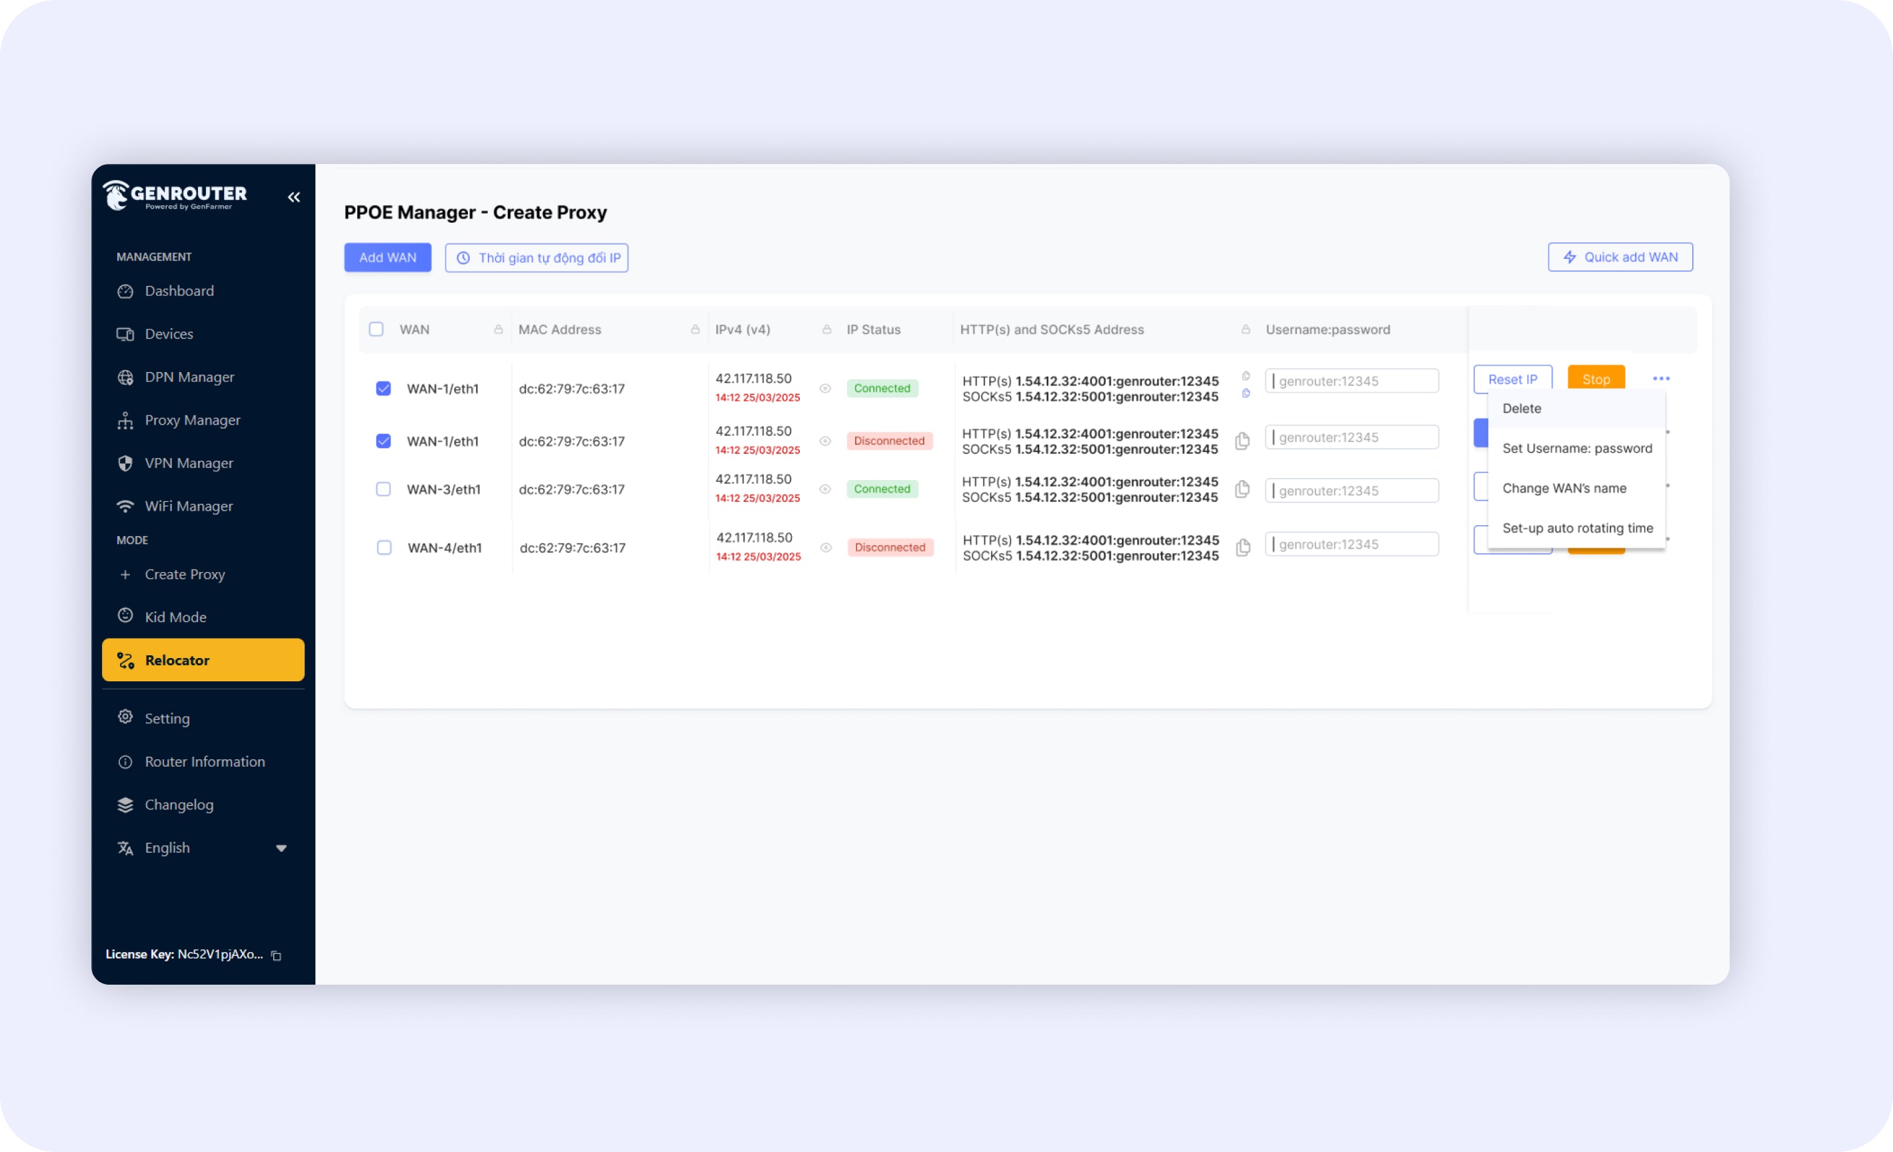Open auto IP change time selector
The image size is (1893, 1152).
click(537, 258)
